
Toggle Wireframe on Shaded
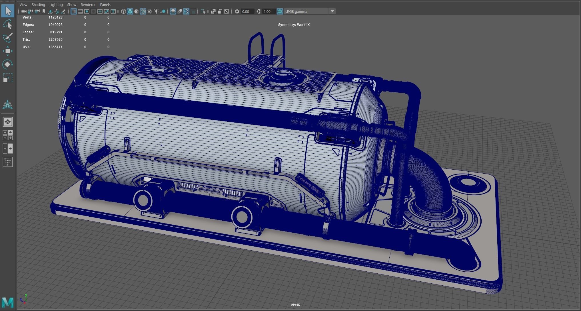tap(143, 11)
